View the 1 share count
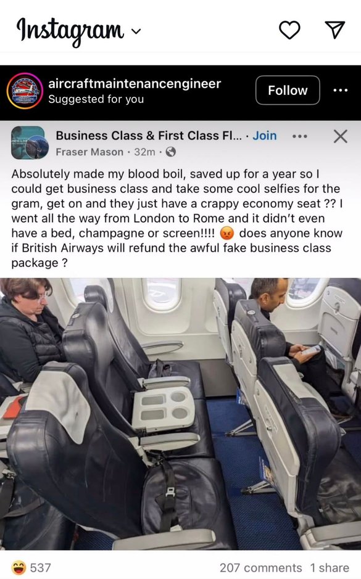This screenshot has height=579, width=361. point(330,567)
